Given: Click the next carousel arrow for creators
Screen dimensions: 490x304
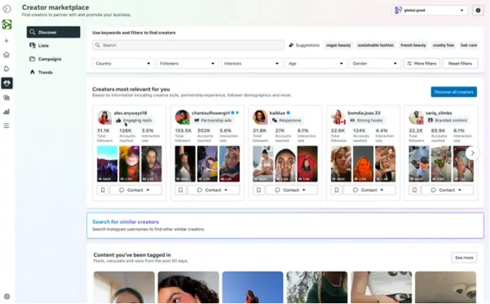Looking at the screenshot, I should click(x=473, y=153).
